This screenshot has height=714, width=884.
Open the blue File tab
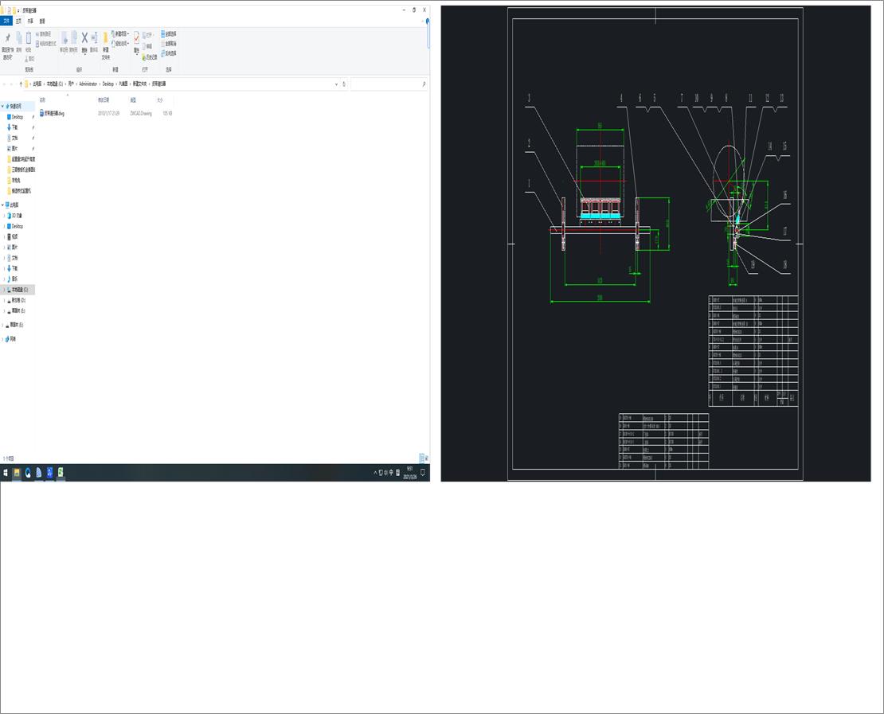click(x=6, y=21)
